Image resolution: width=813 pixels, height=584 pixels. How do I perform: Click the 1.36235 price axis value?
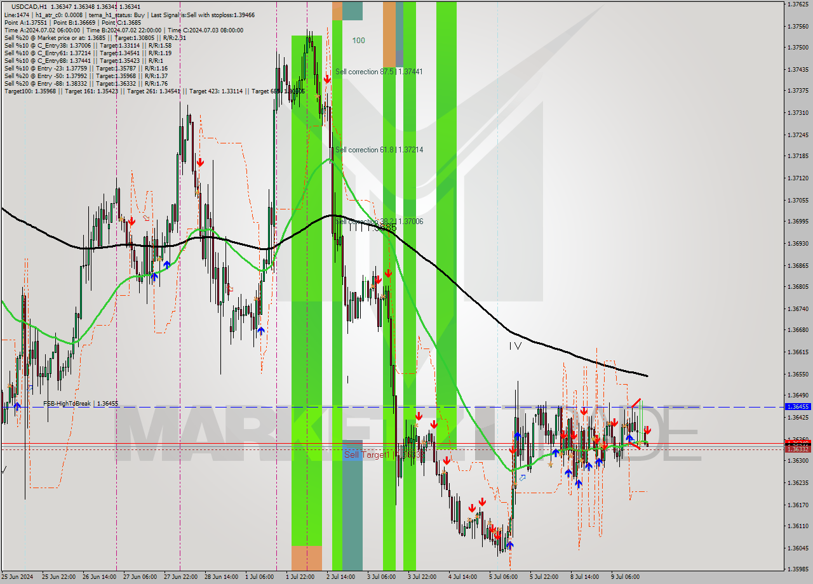tap(798, 482)
